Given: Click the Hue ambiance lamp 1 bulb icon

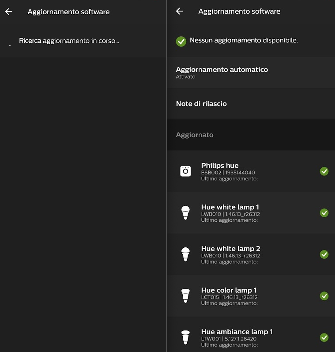Looking at the screenshot, I should (x=185, y=337).
